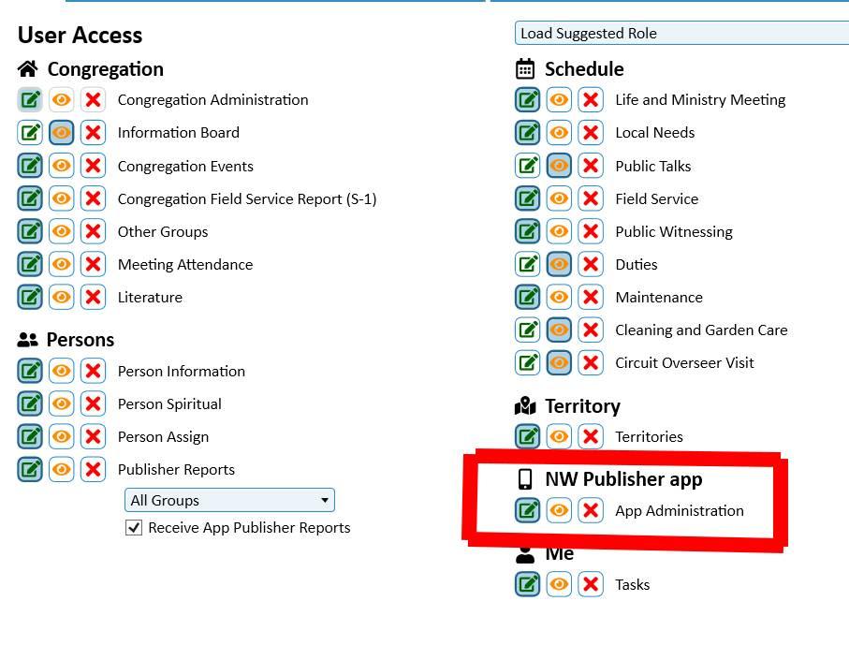Viewport: 849px width, 660px height.
Task: Select edit icon for Circuit Overseer Visit
Action: tap(528, 363)
